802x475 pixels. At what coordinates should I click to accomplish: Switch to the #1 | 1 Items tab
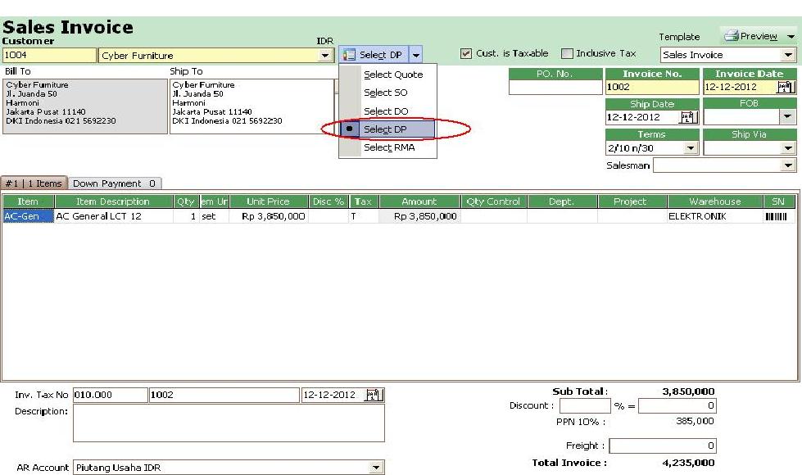point(34,183)
